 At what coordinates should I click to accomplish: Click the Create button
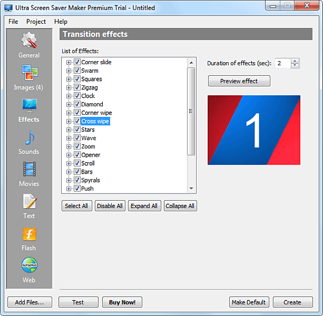[x=293, y=302]
